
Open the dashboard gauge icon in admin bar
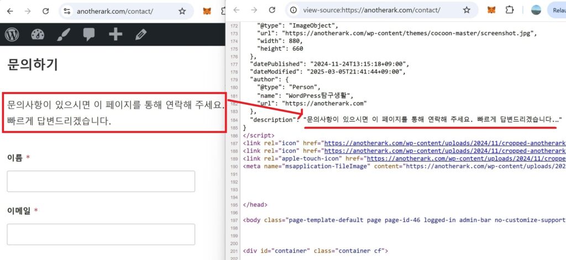[38, 35]
